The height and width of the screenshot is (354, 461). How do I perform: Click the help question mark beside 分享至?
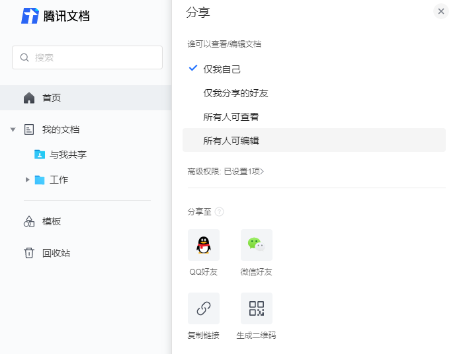point(219,212)
